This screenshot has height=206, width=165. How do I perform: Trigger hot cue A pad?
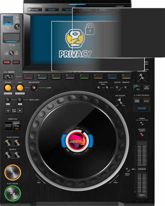(28, 76)
